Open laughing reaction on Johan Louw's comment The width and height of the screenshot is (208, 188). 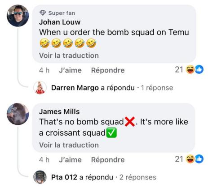pyautogui.click(x=190, y=69)
